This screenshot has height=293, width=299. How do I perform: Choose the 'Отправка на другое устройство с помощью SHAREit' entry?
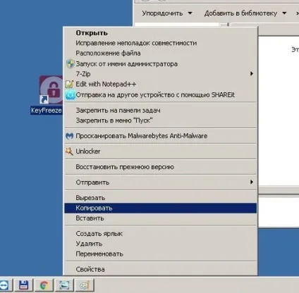pyautogui.click(x=155, y=95)
